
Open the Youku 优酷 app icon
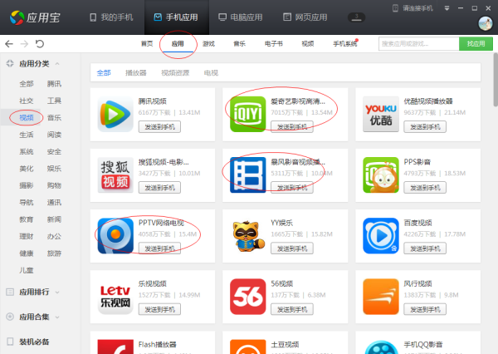click(381, 114)
